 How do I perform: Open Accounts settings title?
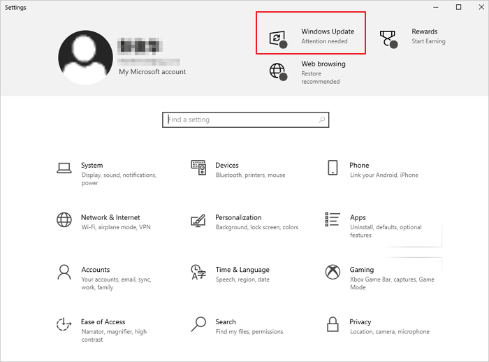(x=96, y=270)
